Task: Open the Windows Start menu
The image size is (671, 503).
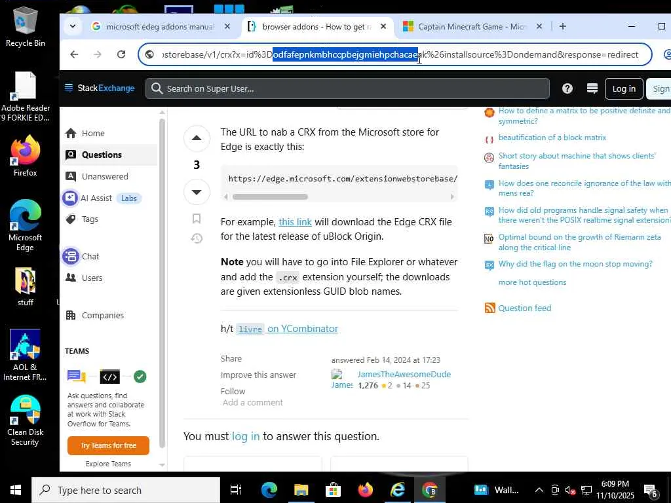Action: (x=16, y=490)
